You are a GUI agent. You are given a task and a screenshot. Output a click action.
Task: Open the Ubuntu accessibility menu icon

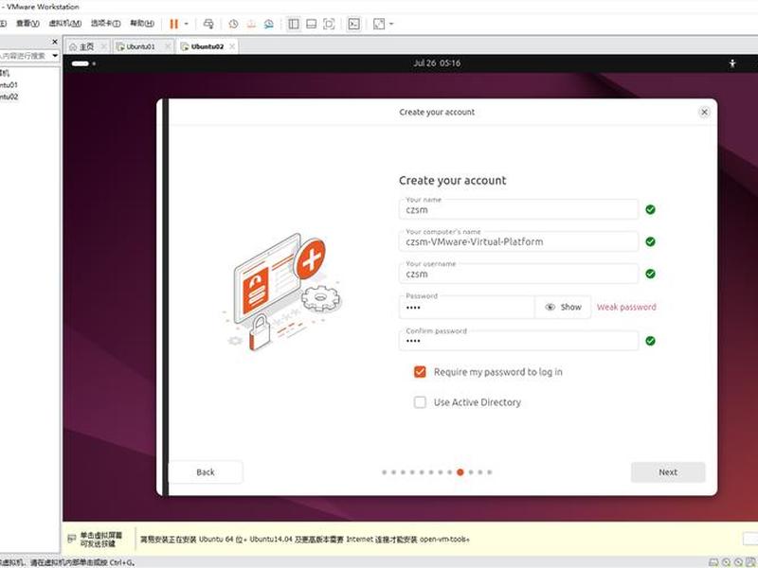[x=732, y=63]
